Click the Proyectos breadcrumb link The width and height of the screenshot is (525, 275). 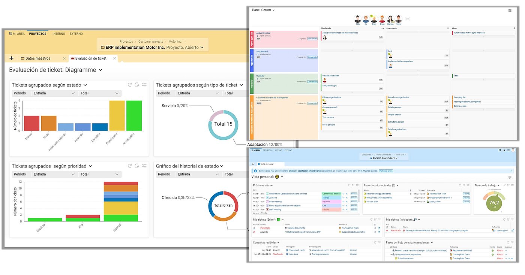(126, 42)
